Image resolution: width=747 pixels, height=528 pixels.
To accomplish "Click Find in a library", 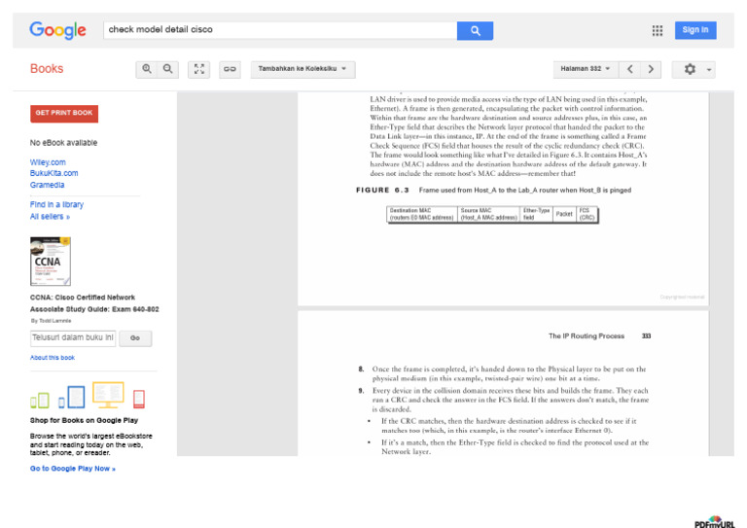I will click(56, 204).
